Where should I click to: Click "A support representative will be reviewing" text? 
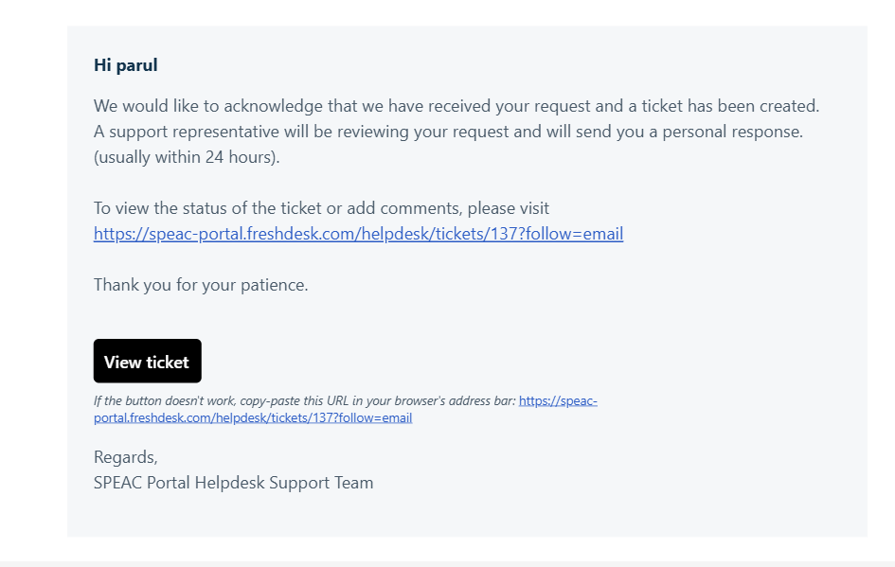click(256, 132)
